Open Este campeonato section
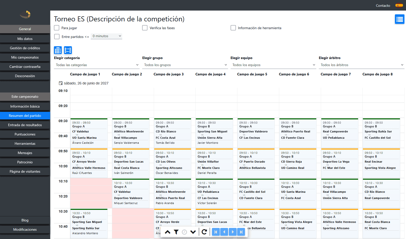406x239 pixels. pos(25,97)
